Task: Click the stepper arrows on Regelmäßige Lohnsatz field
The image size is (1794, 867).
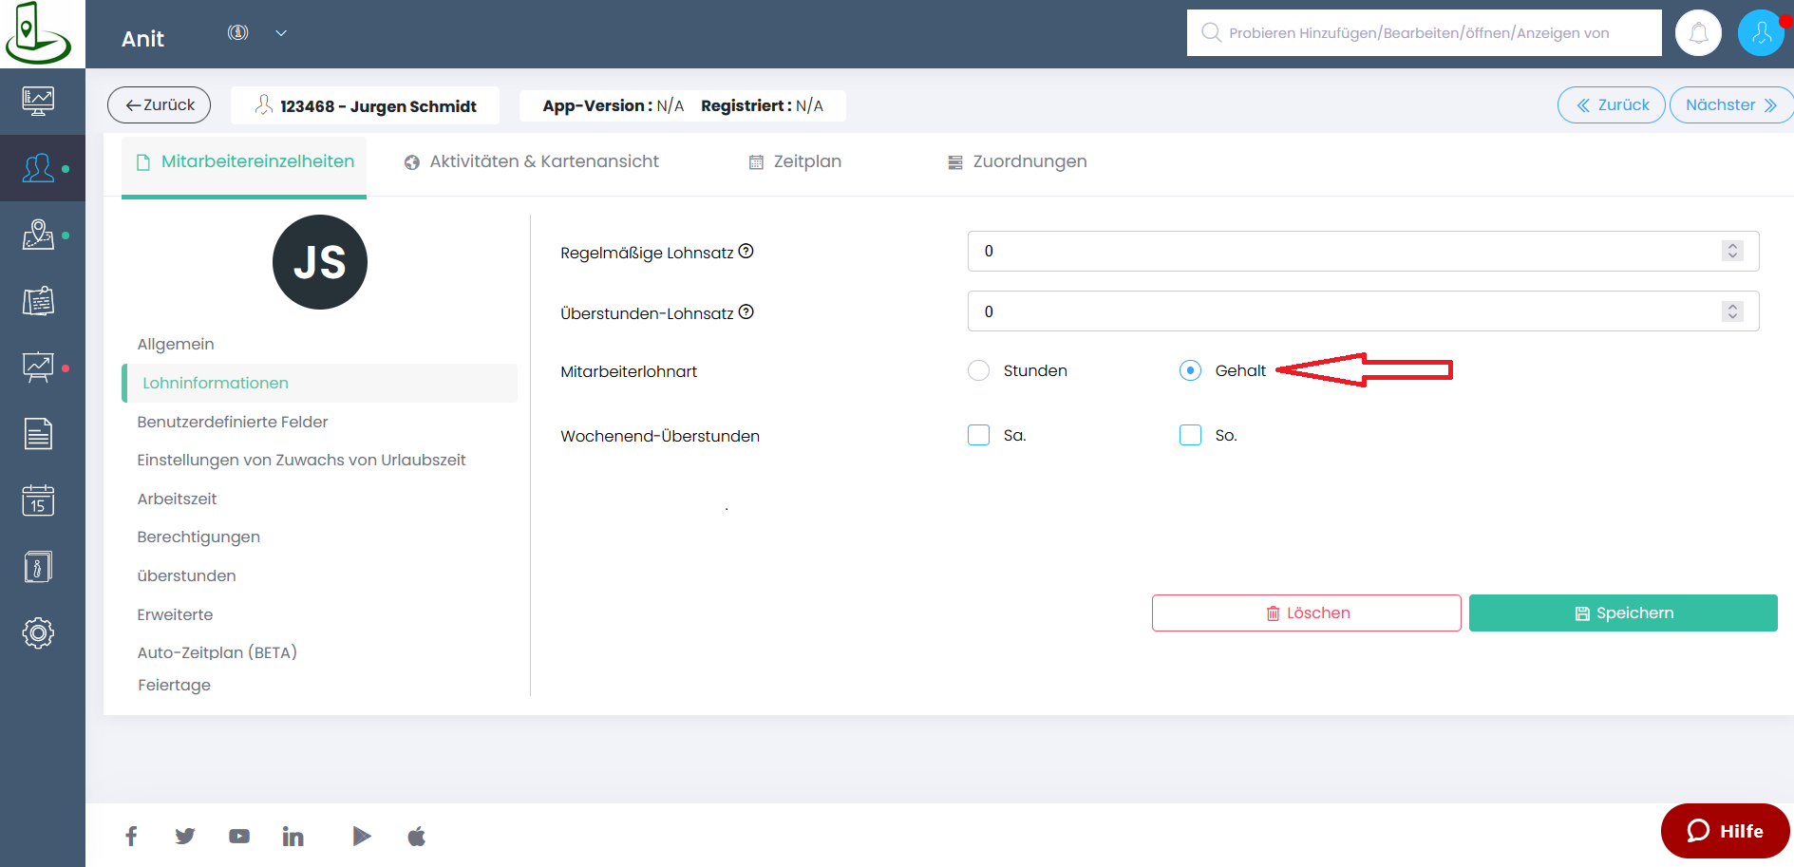Action: [1732, 251]
